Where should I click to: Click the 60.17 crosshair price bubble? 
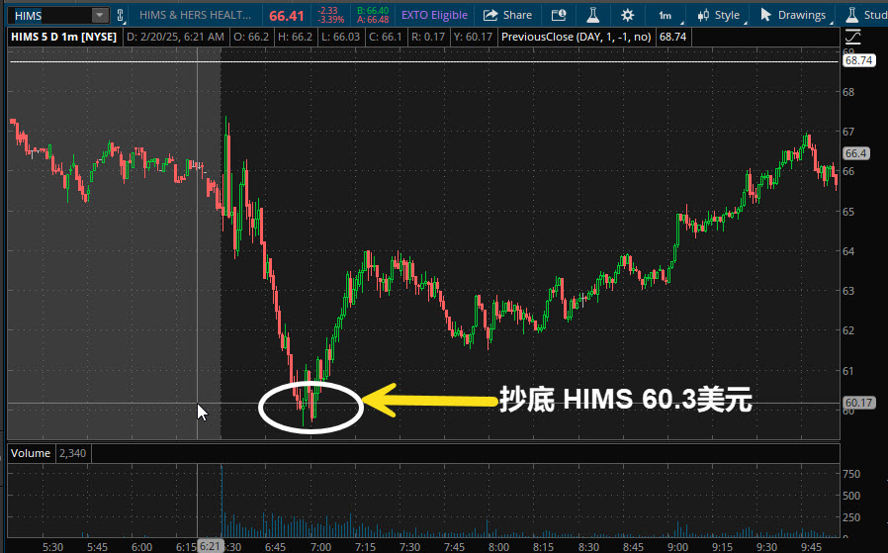click(x=859, y=403)
